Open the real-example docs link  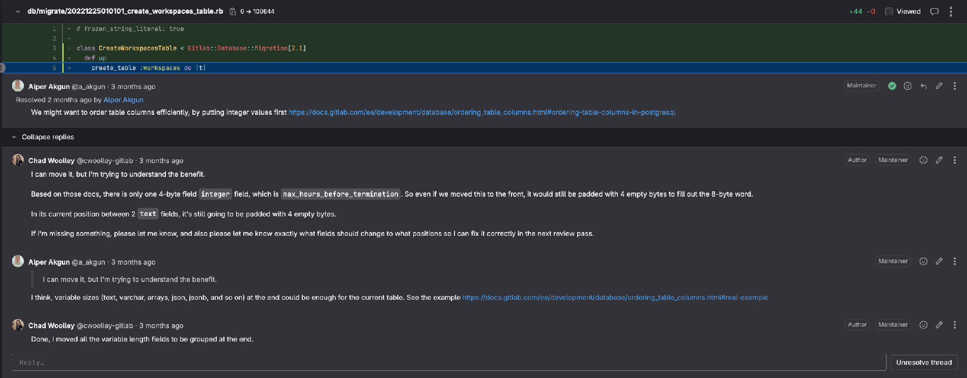(615, 298)
